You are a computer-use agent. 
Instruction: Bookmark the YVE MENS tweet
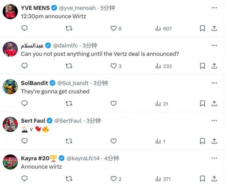coord(202,28)
